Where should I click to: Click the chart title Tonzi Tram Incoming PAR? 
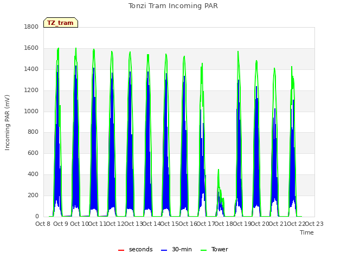173,6
